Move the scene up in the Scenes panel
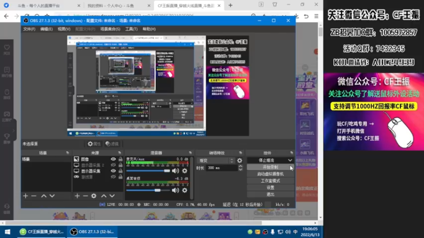 44,196
